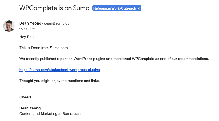Click "Content and Marketing at Sumo.com" signature line
The height and width of the screenshot is (121, 219).
[x=50, y=114]
